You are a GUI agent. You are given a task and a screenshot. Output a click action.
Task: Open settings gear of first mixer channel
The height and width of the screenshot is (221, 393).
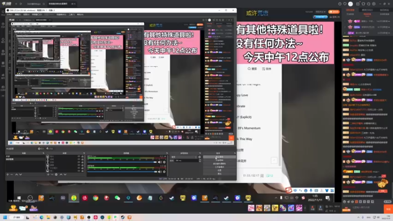(x=164, y=162)
